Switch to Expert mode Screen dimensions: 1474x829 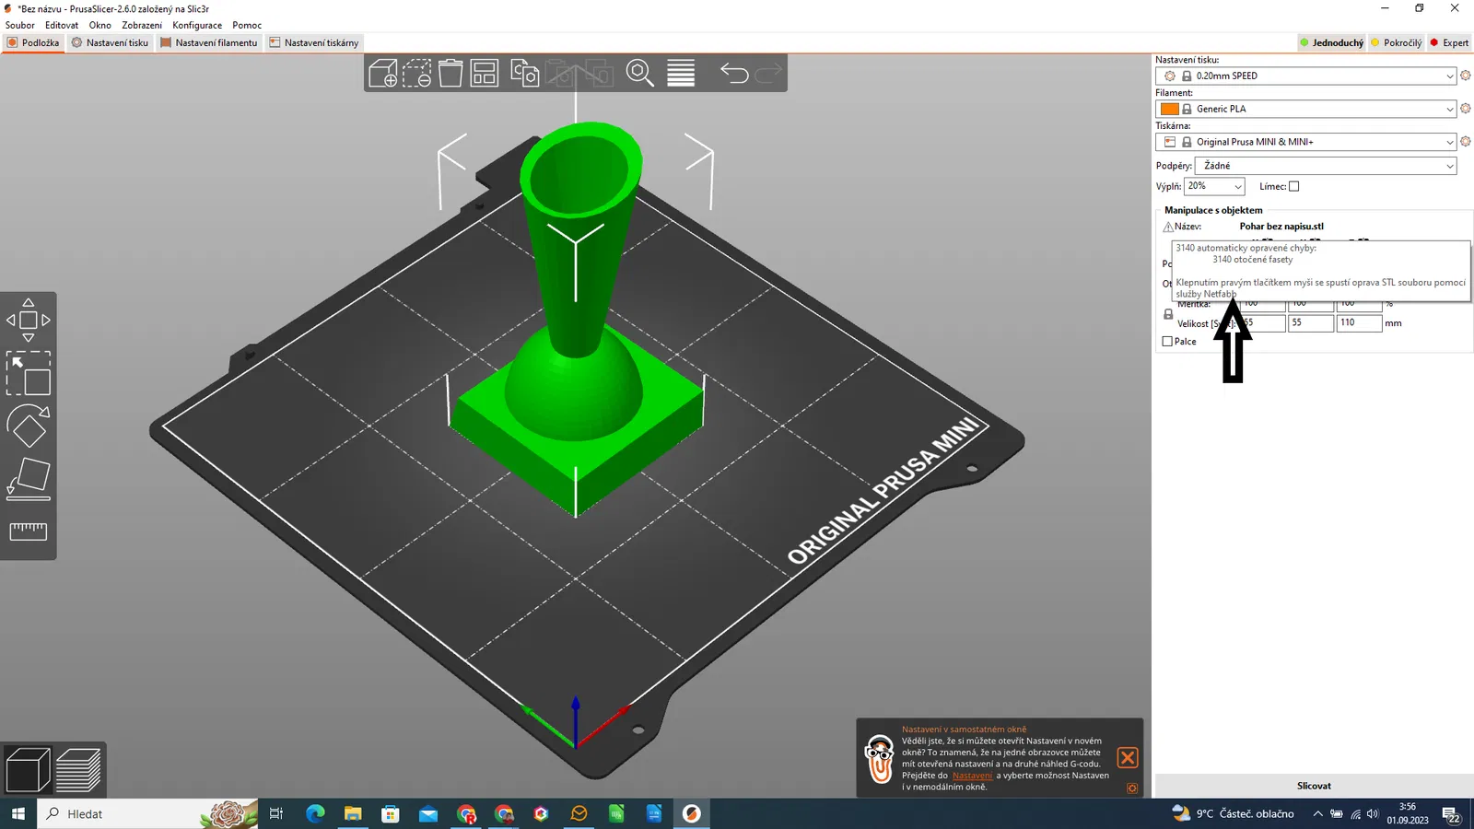(x=1449, y=42)
